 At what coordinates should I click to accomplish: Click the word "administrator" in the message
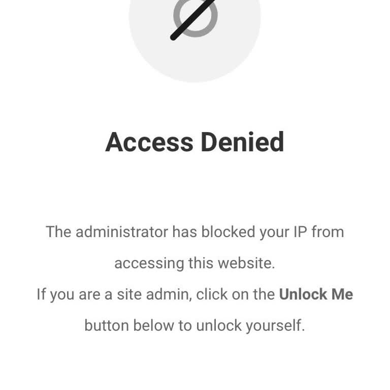click(x=121, y=232)
